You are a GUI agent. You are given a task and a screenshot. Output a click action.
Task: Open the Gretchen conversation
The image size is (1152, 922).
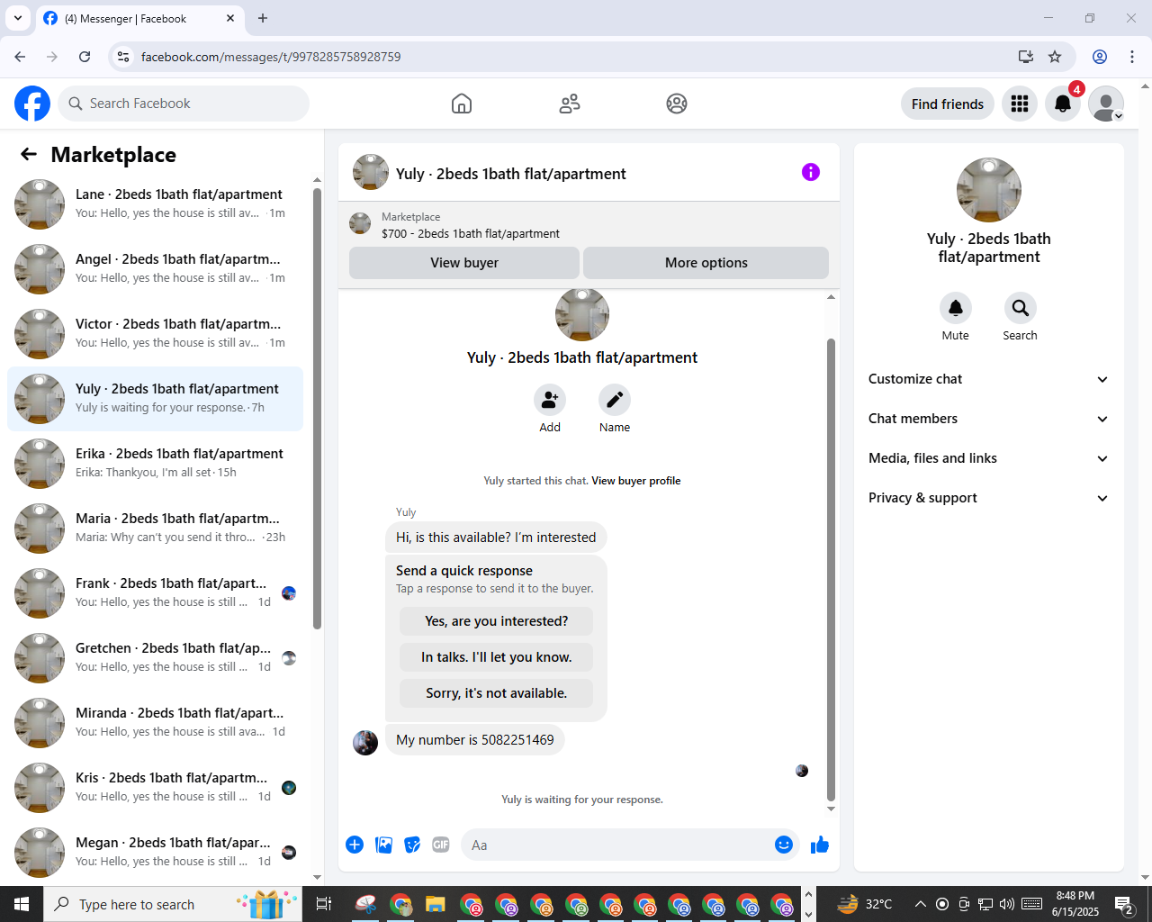click(x=155, y=657)
